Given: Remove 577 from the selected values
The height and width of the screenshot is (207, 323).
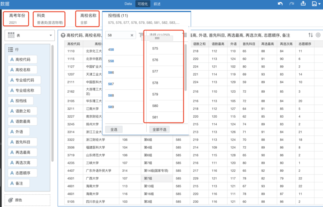Looking at the screenshot, I should (166, 71).
